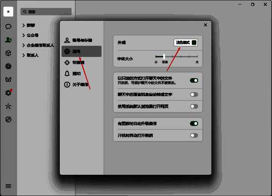Turn on launch WeChat at startup
Image resolution: width=272 pixels, height=196 pixels.
[x=194, y=135]
